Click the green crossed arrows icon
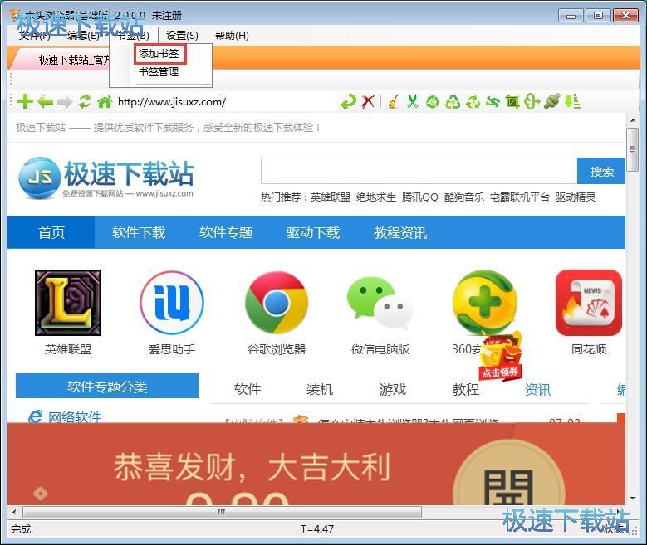647x545 pixels. [493, 101]
